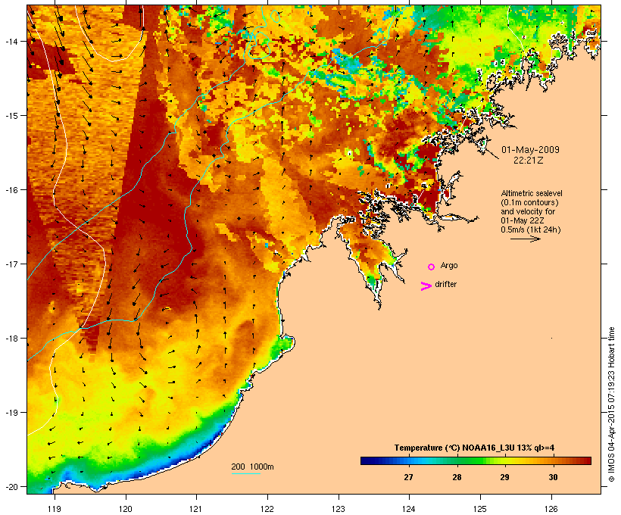Click the 'Altimetric sealevel' label
The height and width of the screenshot is (515, 621).
tap(532, 193)
